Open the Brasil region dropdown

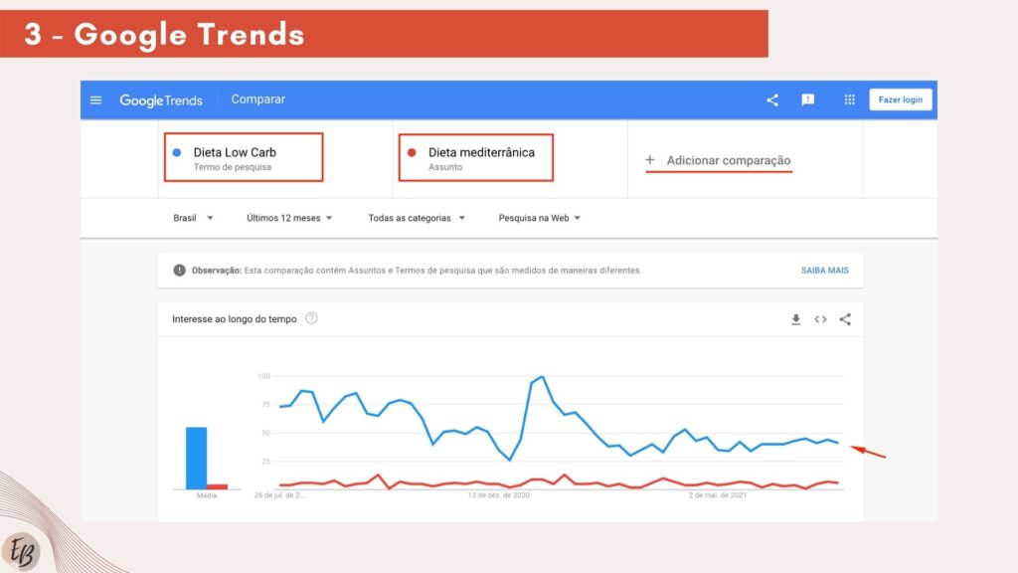193,218
